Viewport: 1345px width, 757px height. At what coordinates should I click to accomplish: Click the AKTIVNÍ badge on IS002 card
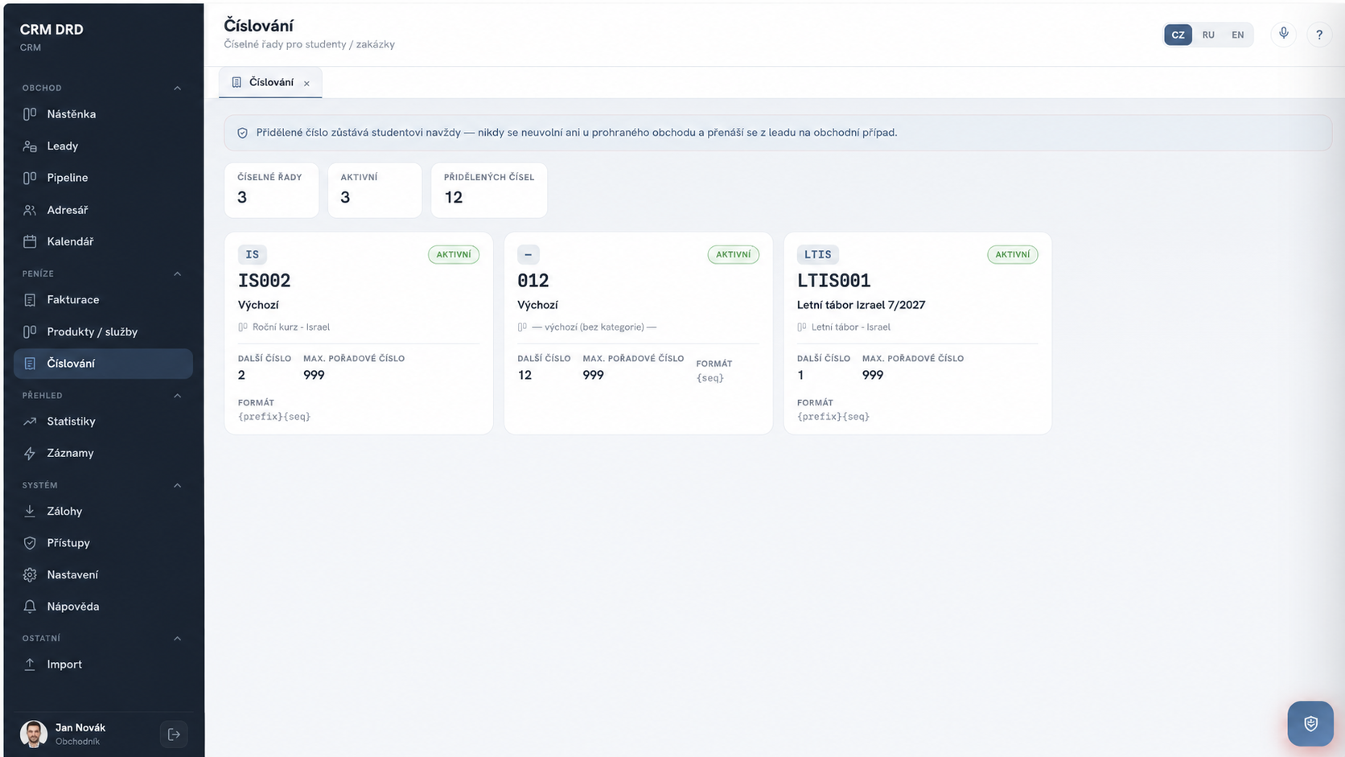(454, 255)
